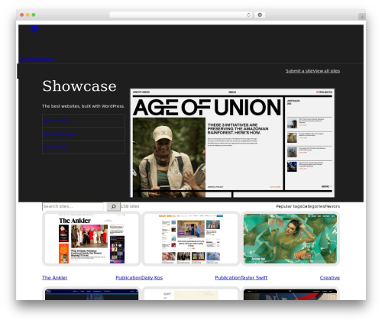The image size is (382, 323).
Task: Open the Daily Kos site thumbnail
Action: [x=191, y=238]
